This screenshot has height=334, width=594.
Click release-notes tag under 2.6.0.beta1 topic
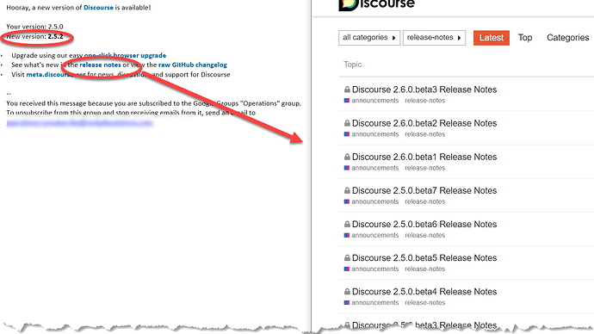coord(424,168)
